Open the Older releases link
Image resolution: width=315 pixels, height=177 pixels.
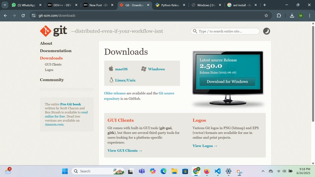[x=115, y=93]
